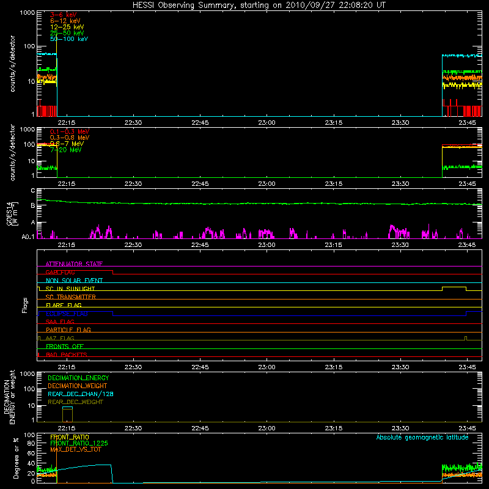Select the SC_IN_SUNLIGHT flag label
The width and height of the screenshot is (489, 489).
(70, 289)
